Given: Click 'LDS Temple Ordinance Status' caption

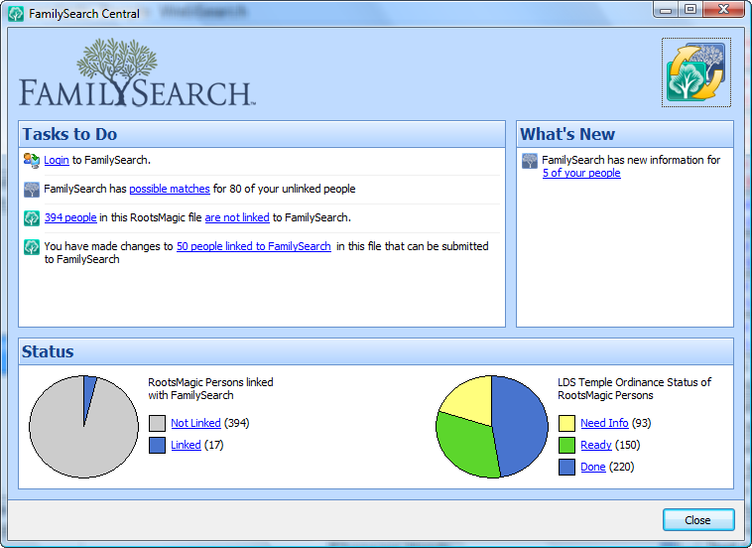Looking at the screenshot, I should click(634, 389).
